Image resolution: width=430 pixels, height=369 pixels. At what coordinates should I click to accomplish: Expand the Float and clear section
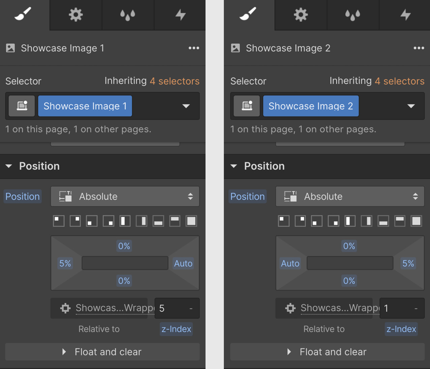point(102,352)
